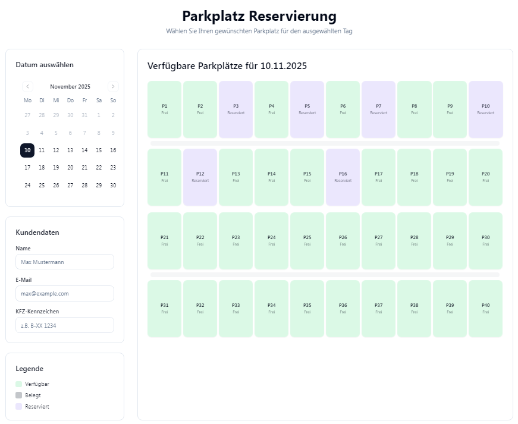Screen dimensions: 518x424
Task: Select November 14 in the calendar
Action: coord(84,150)
